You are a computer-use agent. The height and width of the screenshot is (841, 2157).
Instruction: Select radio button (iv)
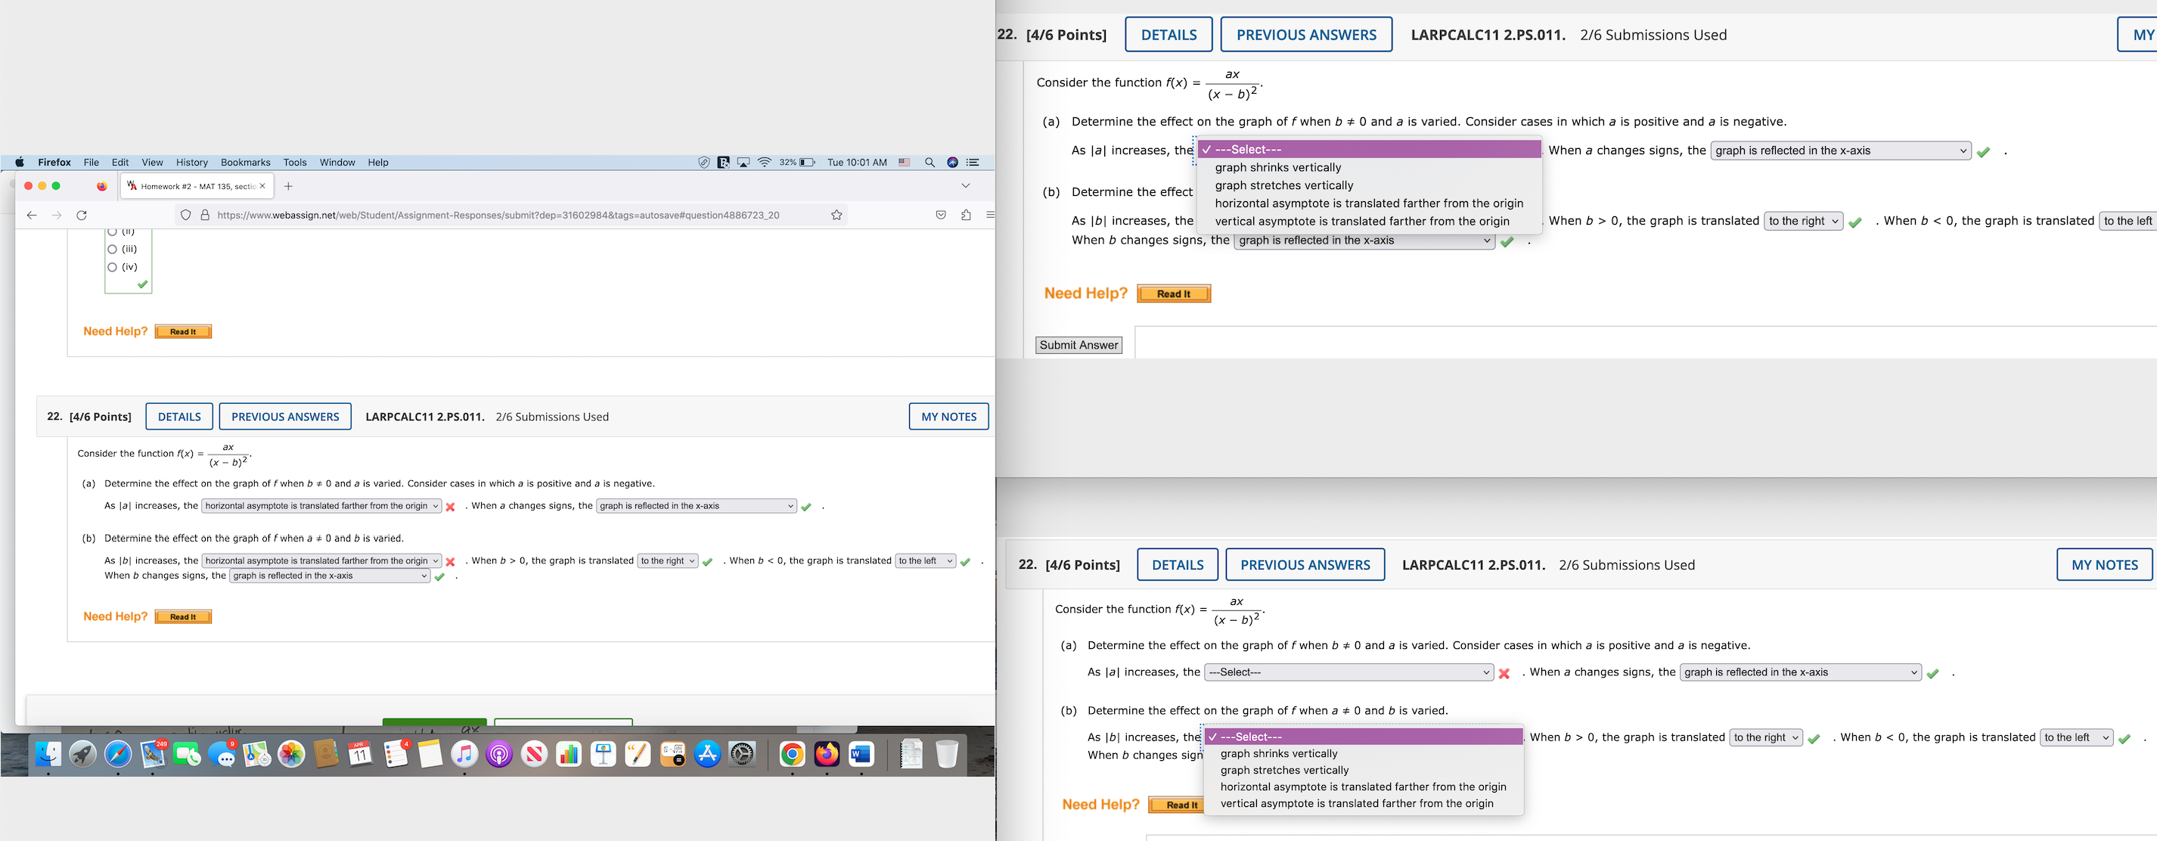point(112,266)
